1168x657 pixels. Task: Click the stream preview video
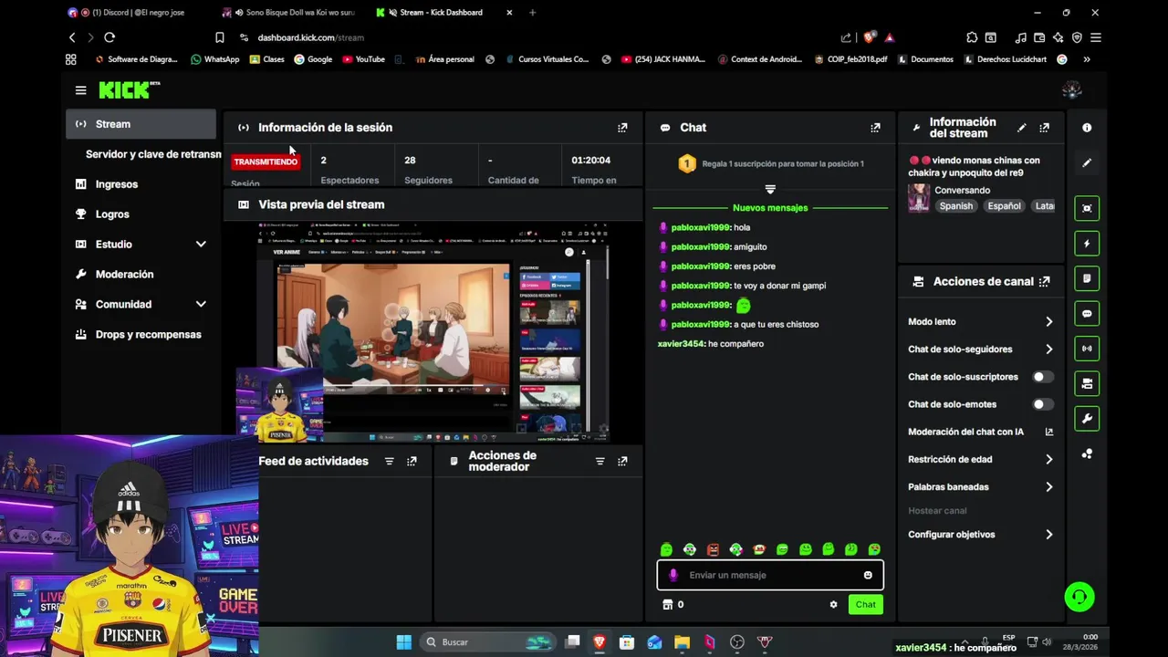click(433, 331)
